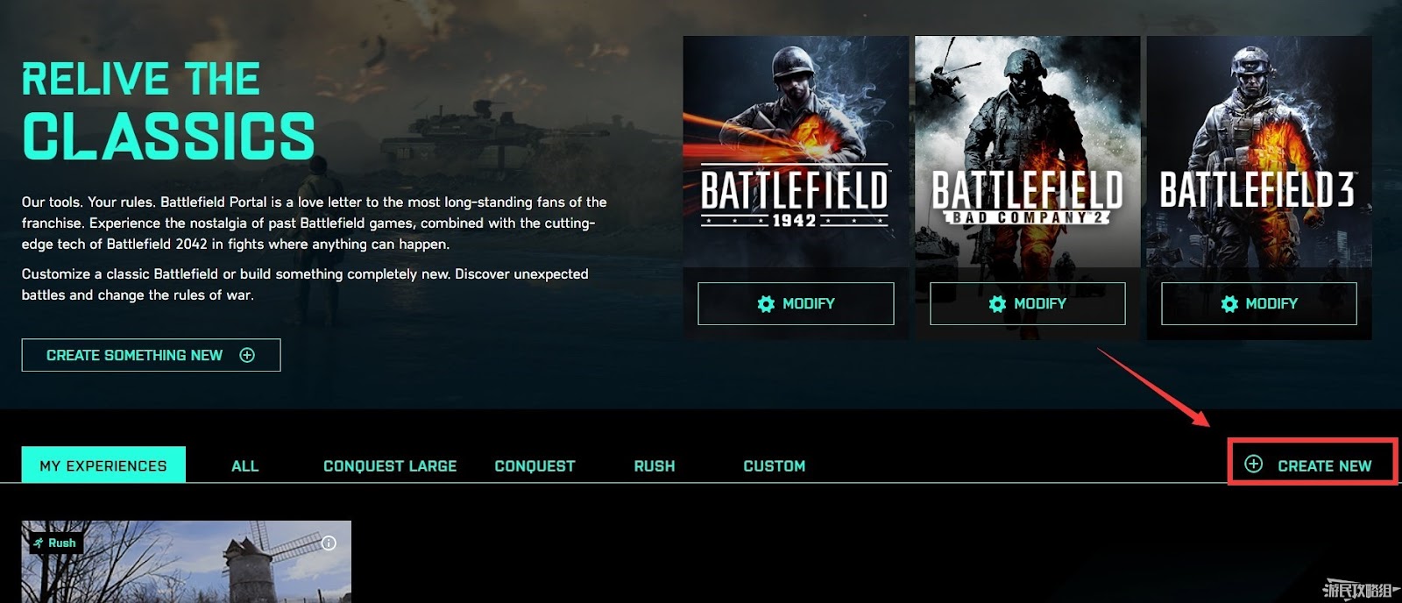This screenshot has width=1402, height=603.
Task: Click the Create Something New button
Action: tap(151, 355)
